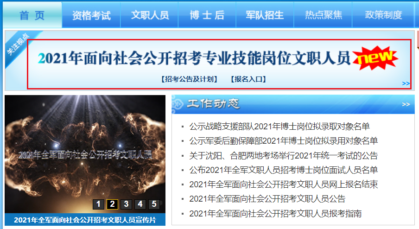Viewport: 419px width, 229px height.
Task: Click the red new starburst badge
Action: (x=375, y=58)
